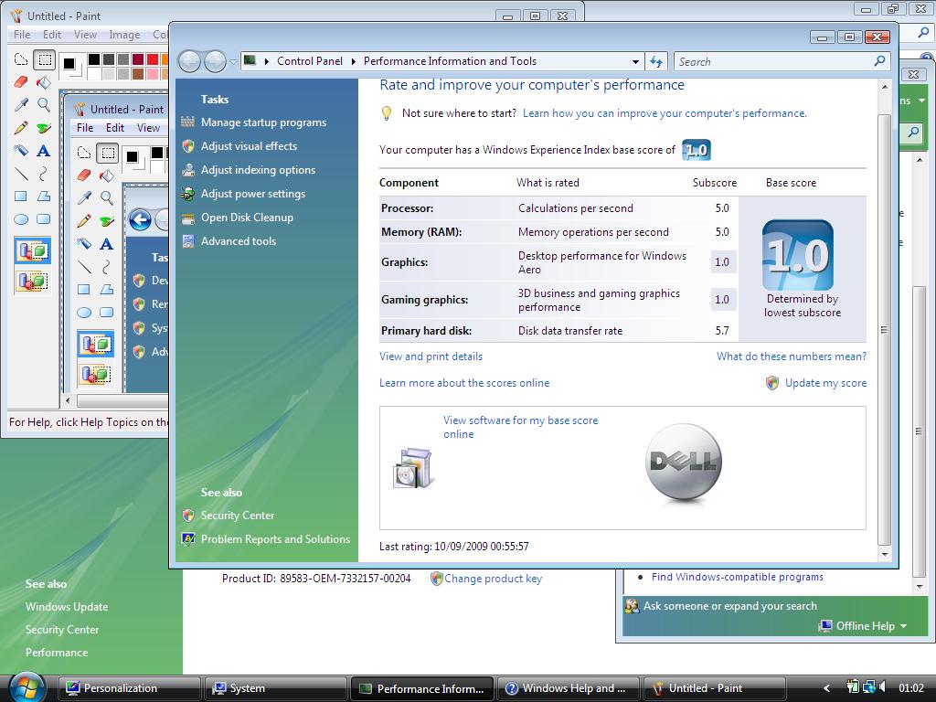The height and width of the screenshot is (702, 936).
Task: Pick the Eraser tool in Paint's toolbox
Action: pyautogui.click(x=21, y=82)
